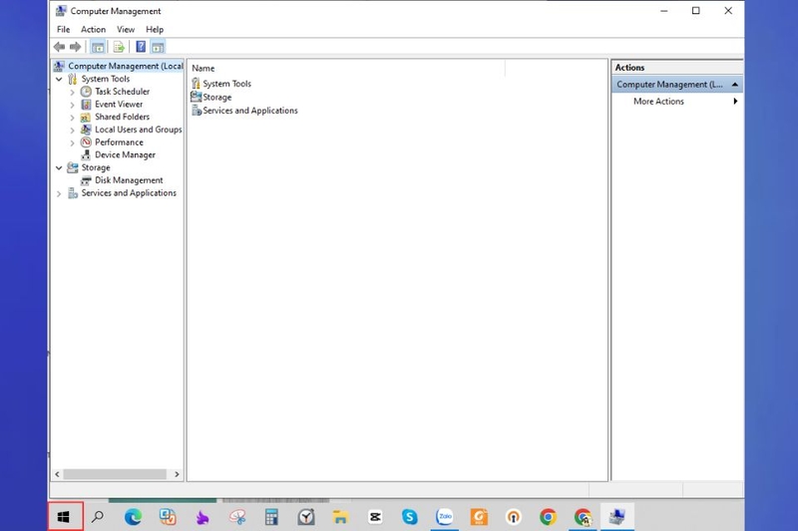
Task: Click the taskbar Search magnifier icon
Action: [97, 517]
